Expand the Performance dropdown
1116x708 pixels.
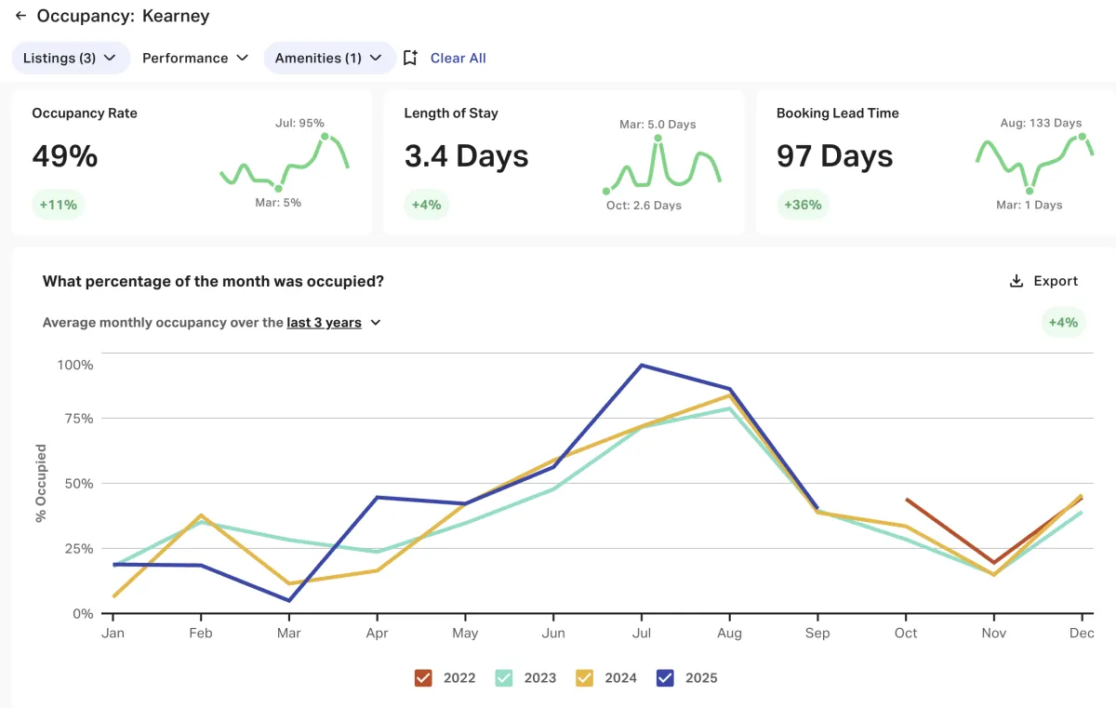pos(195,58)
